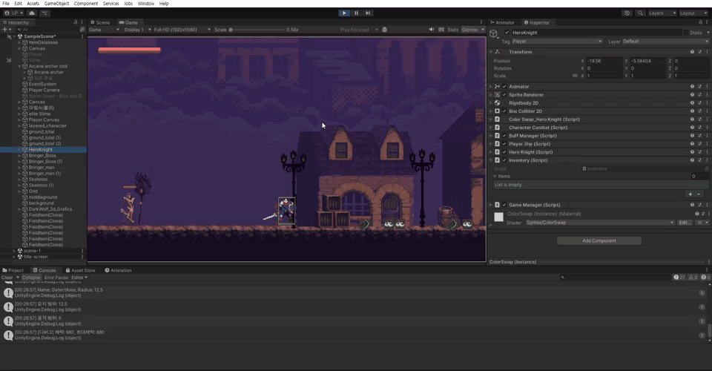Click the console Clear button
The width and height of the screenshot is (712, 371).
point(7,278)
